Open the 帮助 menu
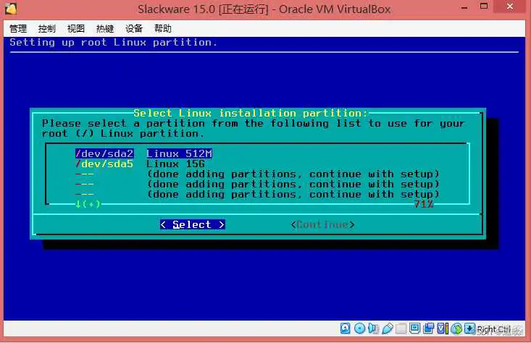Viewport: 531px width, 343px height. click(x=163, y=28)
